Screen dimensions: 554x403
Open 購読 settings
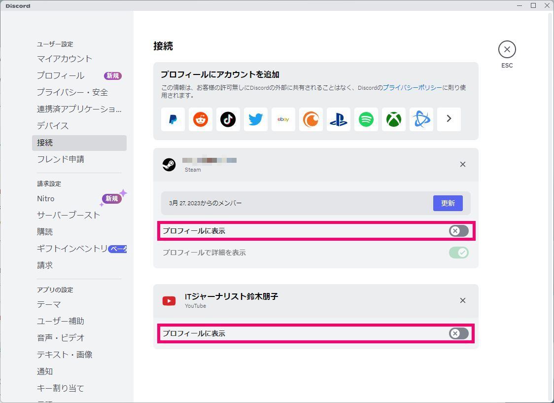pos(79,232)
